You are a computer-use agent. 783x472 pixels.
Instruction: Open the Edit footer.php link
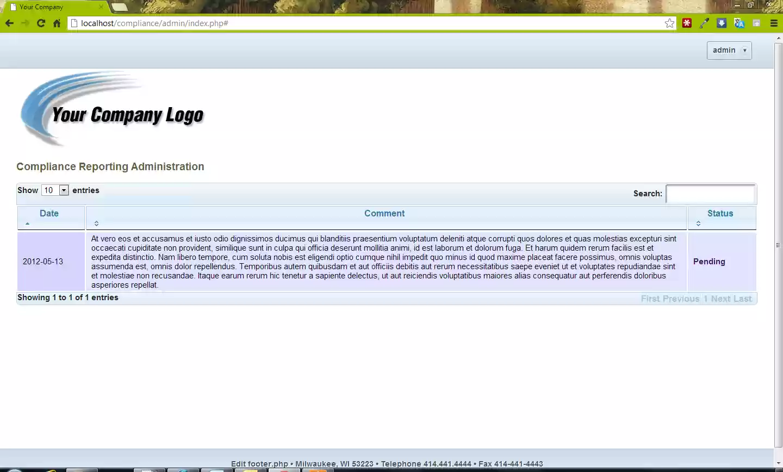tap(259, 463)
